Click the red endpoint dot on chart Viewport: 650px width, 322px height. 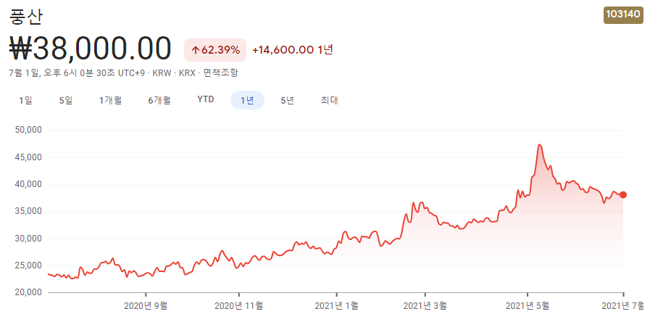(x=623, y=194)
